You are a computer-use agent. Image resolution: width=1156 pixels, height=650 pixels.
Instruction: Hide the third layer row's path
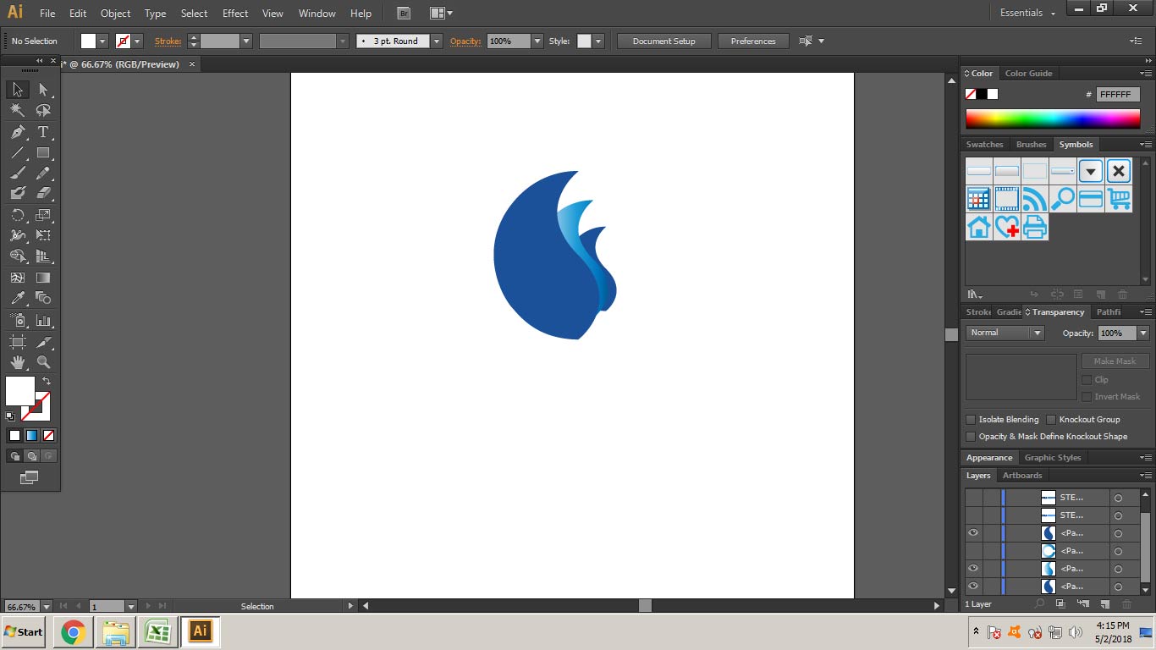tap(973, 533)
